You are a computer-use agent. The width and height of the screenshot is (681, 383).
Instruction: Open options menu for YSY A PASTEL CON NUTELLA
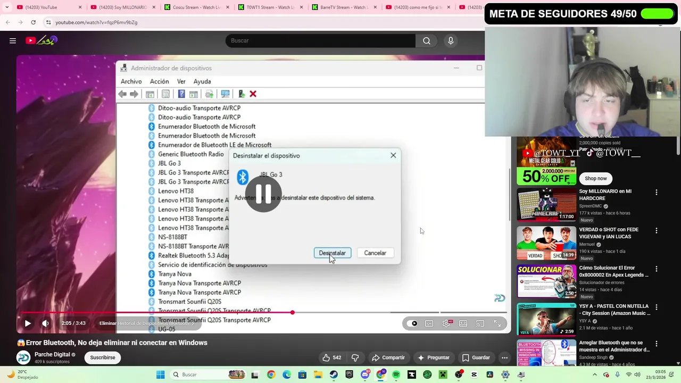pyautogui.click(x=656, y=307)
